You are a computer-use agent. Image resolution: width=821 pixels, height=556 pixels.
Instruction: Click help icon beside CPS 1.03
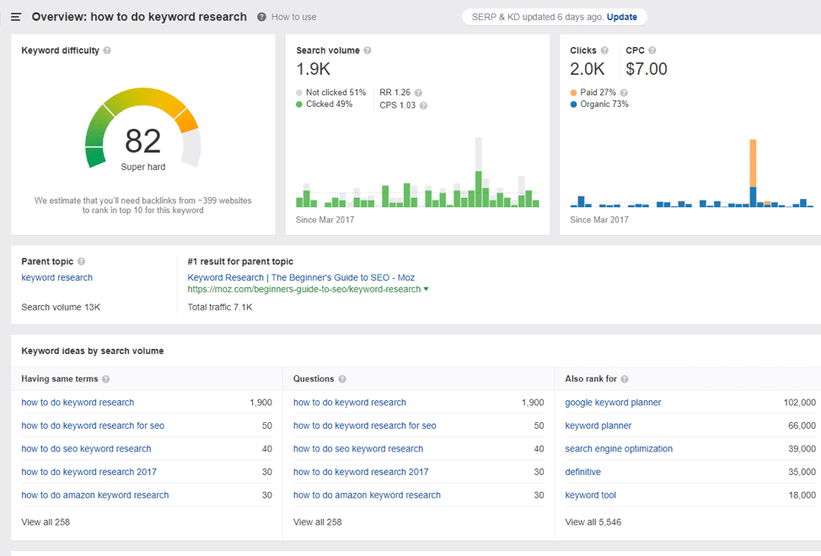coord(424,105)
